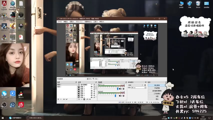The image size is (213, 120).
Task: Open transition properties gear icon
Action: point(145,85)
